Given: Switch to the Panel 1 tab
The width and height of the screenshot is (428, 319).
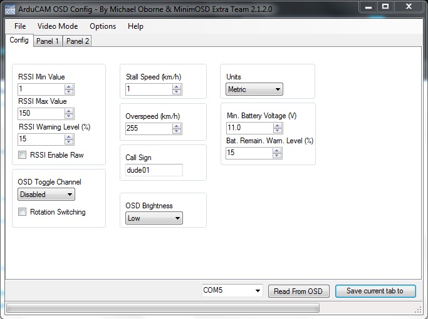Looking at the screenshot, I should click(48, 41).
